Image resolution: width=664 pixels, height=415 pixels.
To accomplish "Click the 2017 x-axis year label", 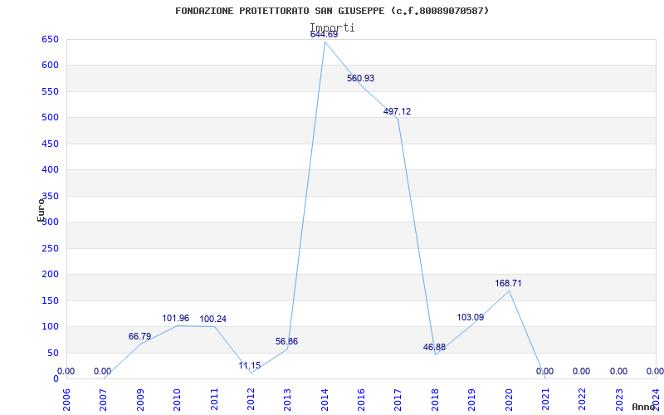I will click(398, 399).
